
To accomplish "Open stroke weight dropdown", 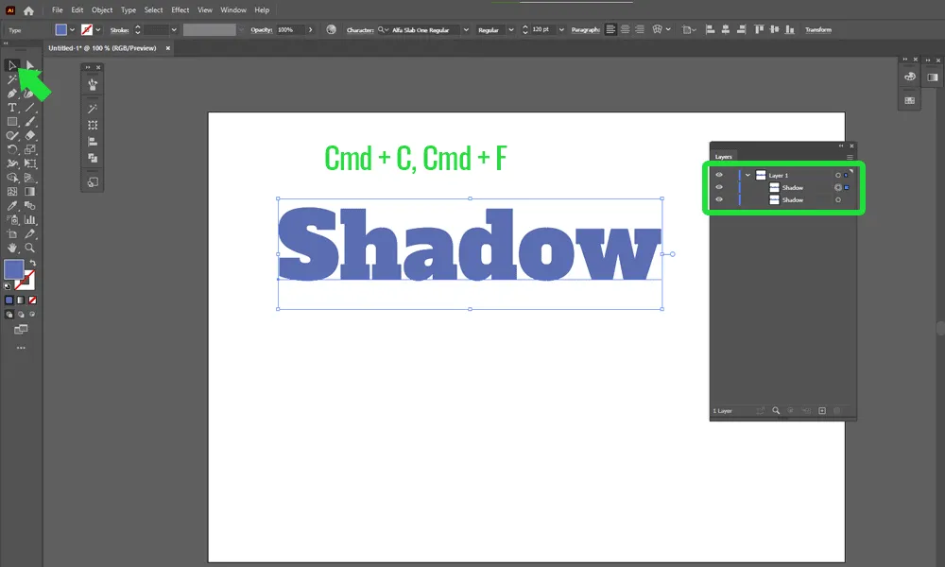I will click(174, 29).
